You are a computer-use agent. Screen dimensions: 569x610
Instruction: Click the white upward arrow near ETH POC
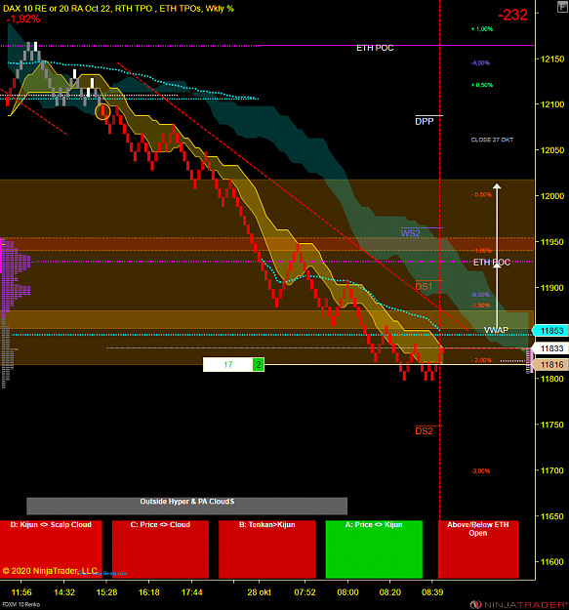(497, 255)
